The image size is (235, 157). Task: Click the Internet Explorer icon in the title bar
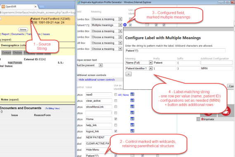pos(79,2)
